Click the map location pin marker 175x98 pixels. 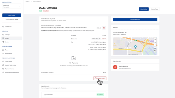click(135, 47)
